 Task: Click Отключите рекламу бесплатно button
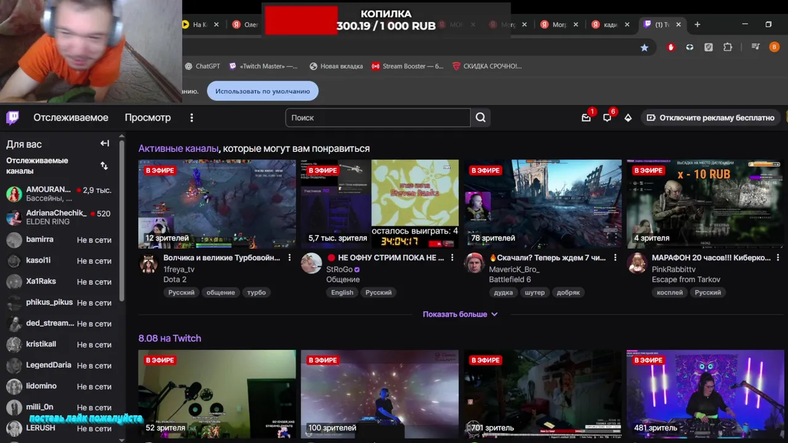(x=710, y=118)
